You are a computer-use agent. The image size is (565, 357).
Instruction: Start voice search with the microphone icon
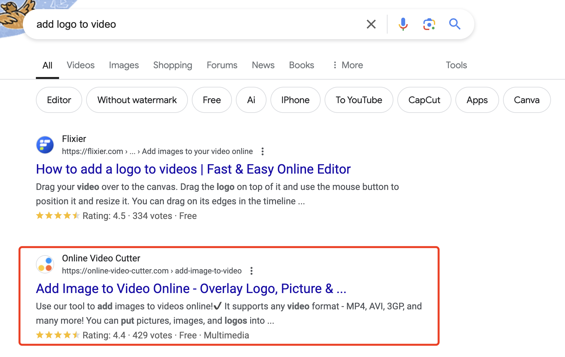click(403, 24)
